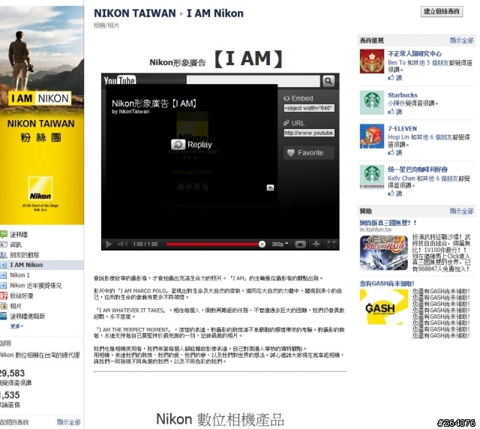This screenshot has width=480, height=429.
Task: Open the 統一星巴克咖啡同好會 page link
Action: pos(418,169)
